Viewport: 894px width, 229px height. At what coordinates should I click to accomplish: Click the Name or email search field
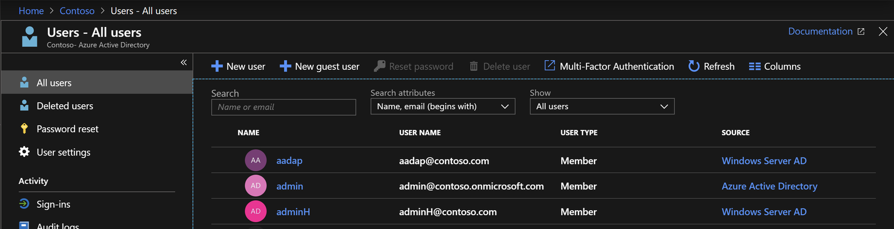pyautogui.click(x=283, y=107)
